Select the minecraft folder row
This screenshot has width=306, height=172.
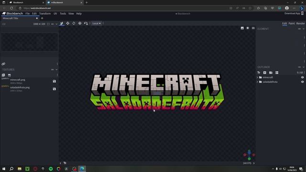(x=281, y=77)
